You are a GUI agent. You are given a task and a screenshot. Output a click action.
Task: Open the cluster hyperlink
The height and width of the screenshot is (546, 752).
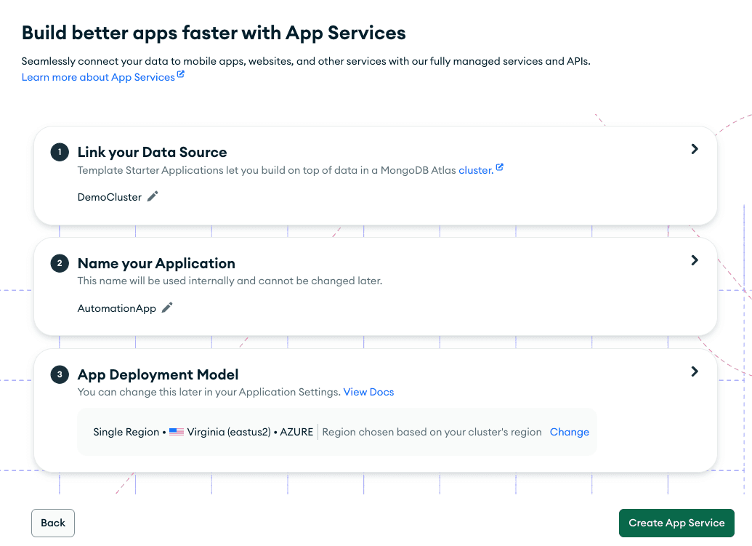[x=476, y=169]
